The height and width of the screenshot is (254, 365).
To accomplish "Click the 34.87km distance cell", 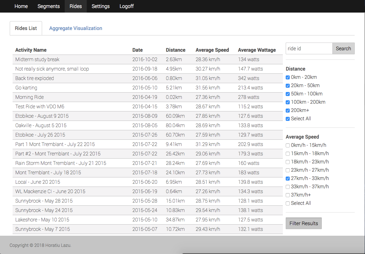I will pyautogui.click(x=175, y=220).
